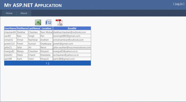This screenshot has width=186, height=102.
Task: Click the first name Jafar cell
Action: click(22, 47)
